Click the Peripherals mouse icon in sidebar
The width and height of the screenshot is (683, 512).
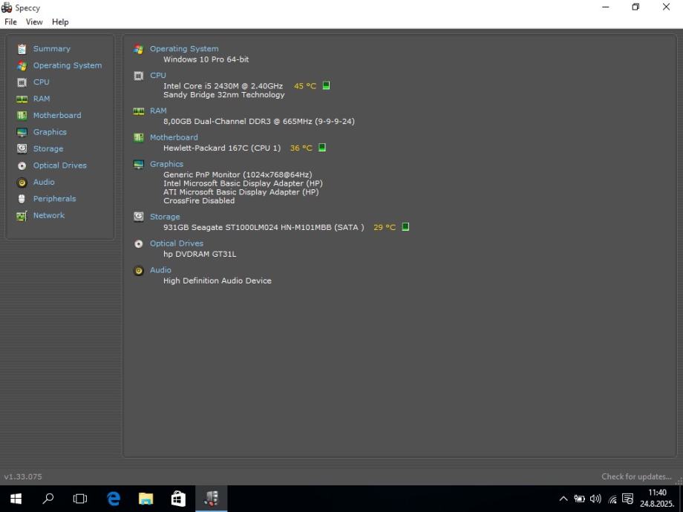22,199
